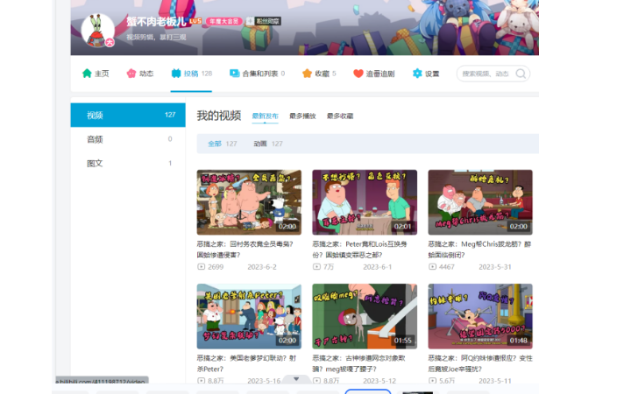The image size is (631, 394).
Task: Click the 投稿 blue TV icon
Action: [x=176, y=74]
